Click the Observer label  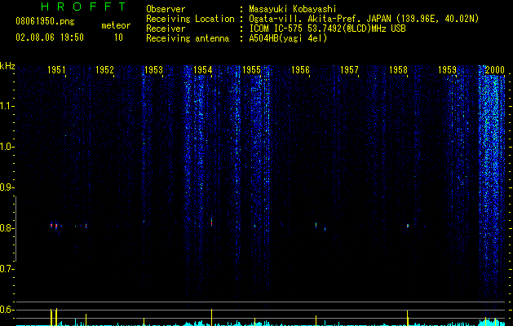click(166, 9)
